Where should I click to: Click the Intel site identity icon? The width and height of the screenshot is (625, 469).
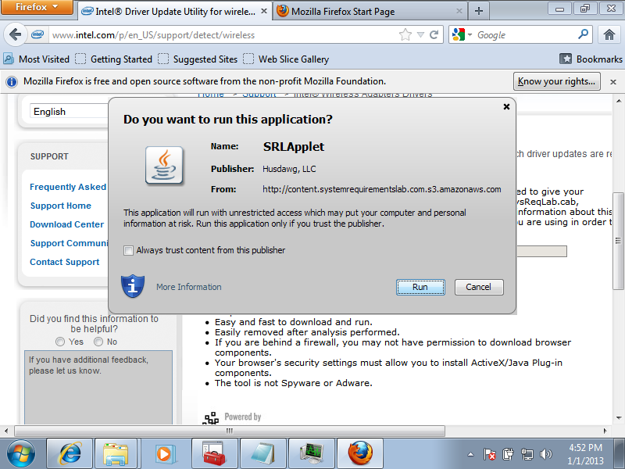pyautogui.click(x=37, y=34)
